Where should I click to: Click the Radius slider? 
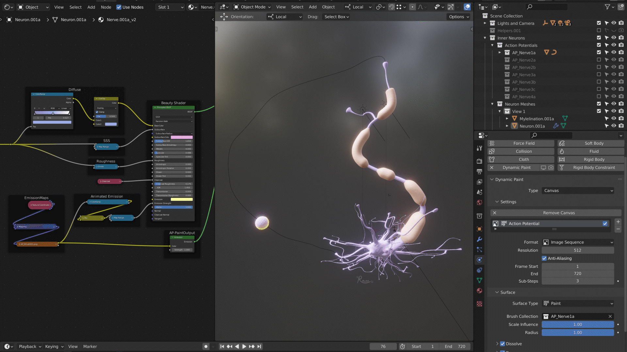point(578,333)
